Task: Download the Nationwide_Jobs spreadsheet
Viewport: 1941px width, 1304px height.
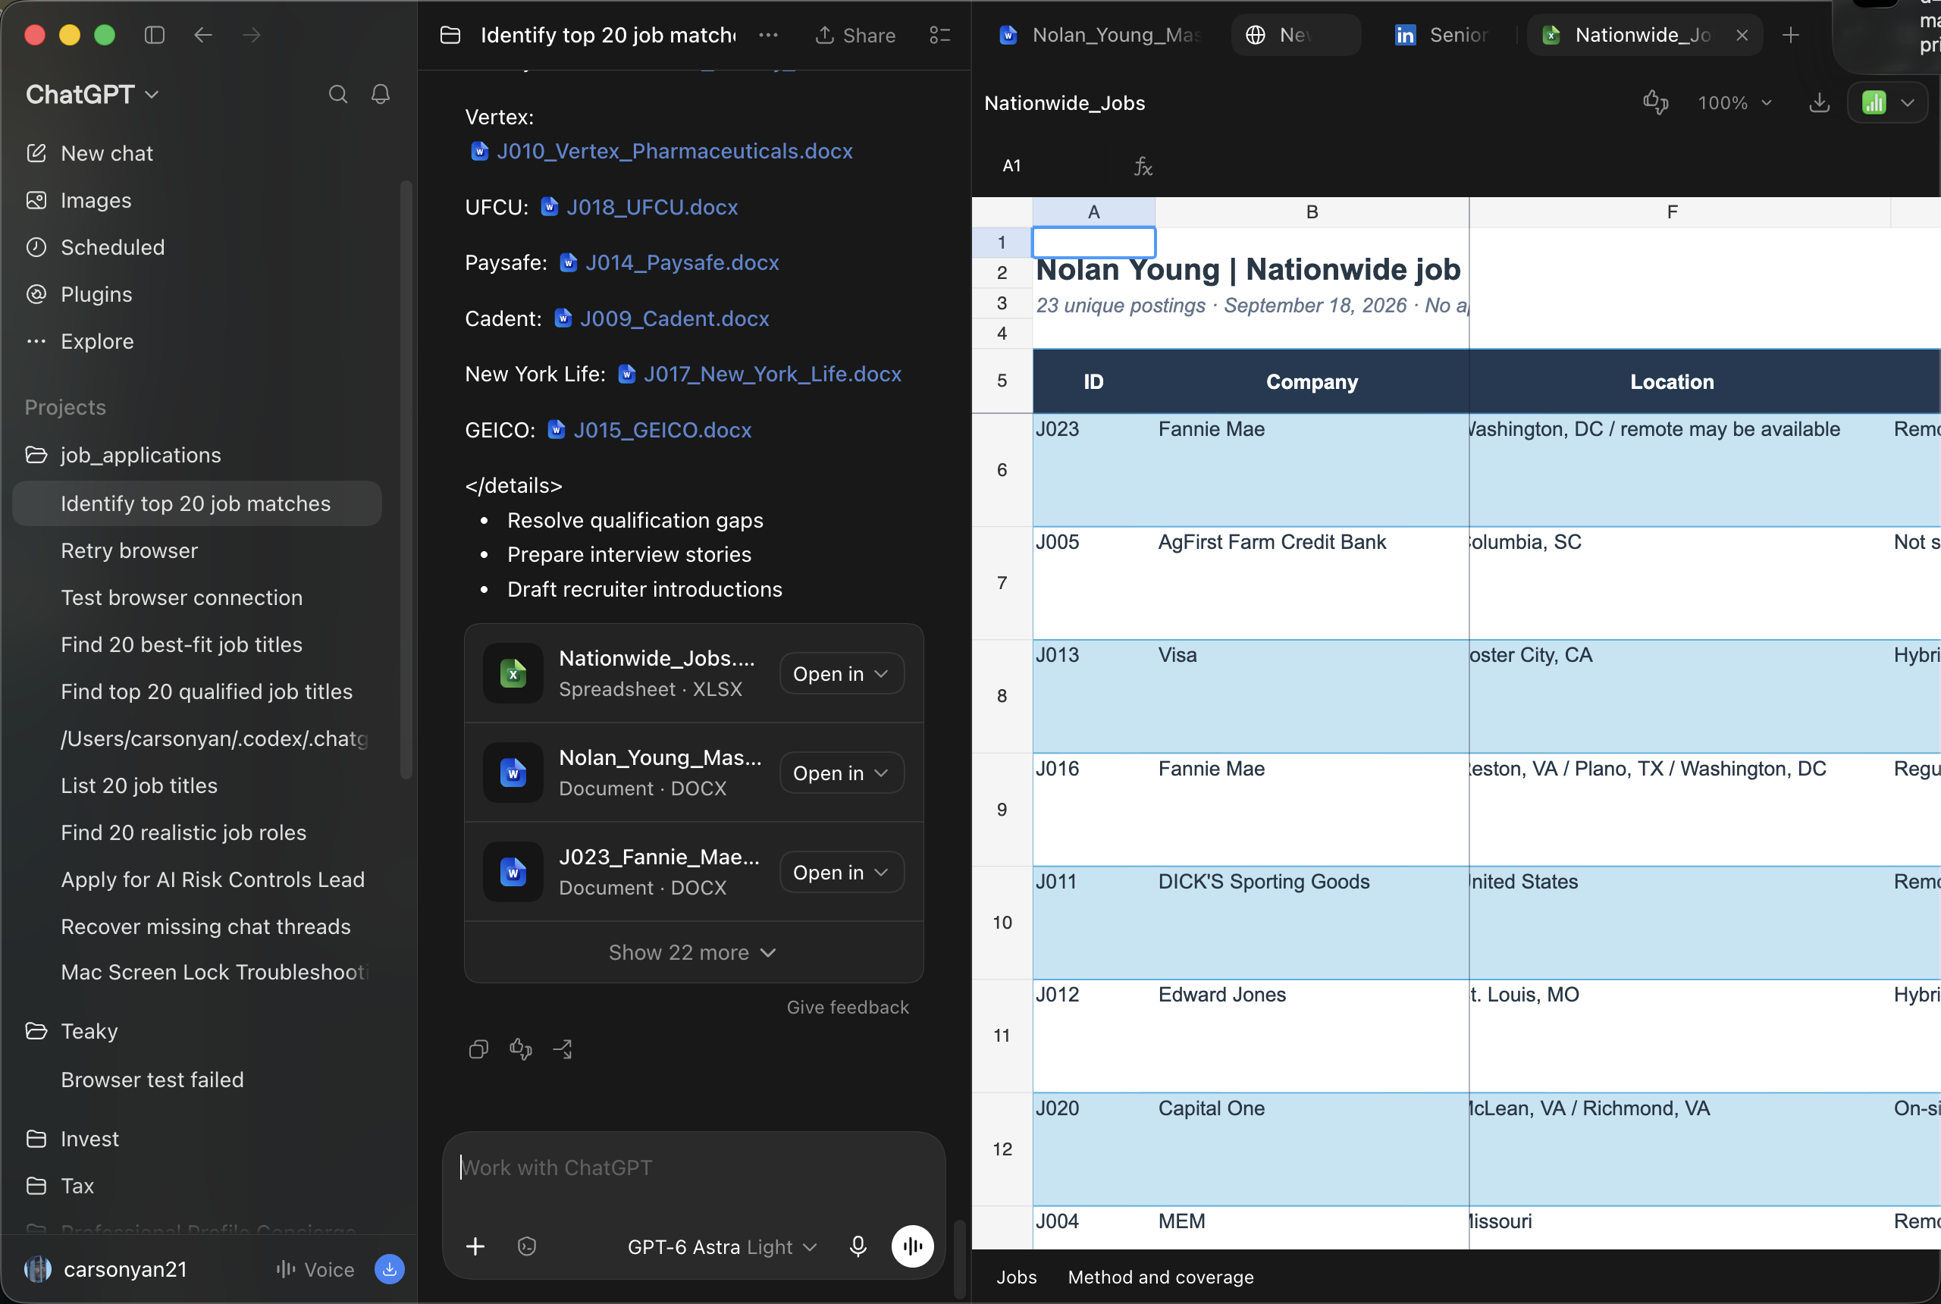Action: 1819,103
